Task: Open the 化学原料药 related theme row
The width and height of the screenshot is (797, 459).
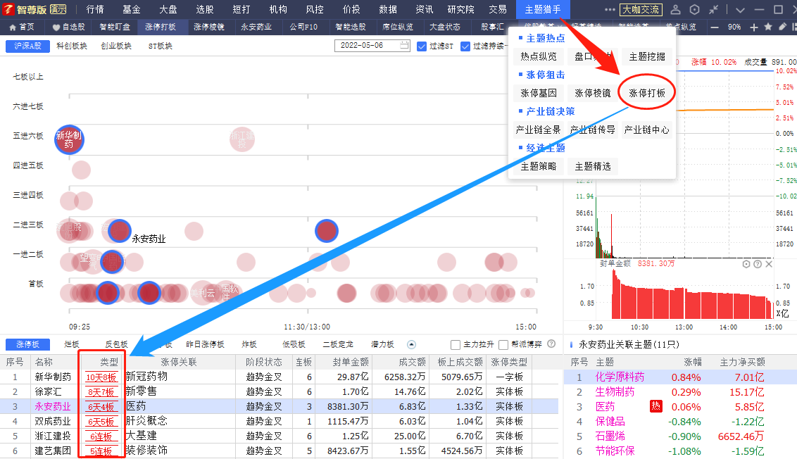Action: 680,377
